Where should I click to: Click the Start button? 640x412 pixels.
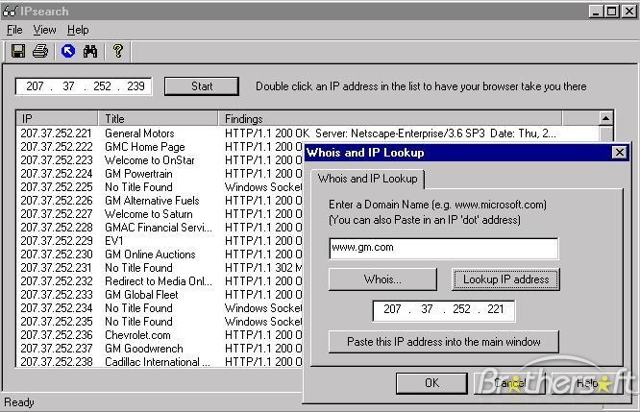point(202,86)
